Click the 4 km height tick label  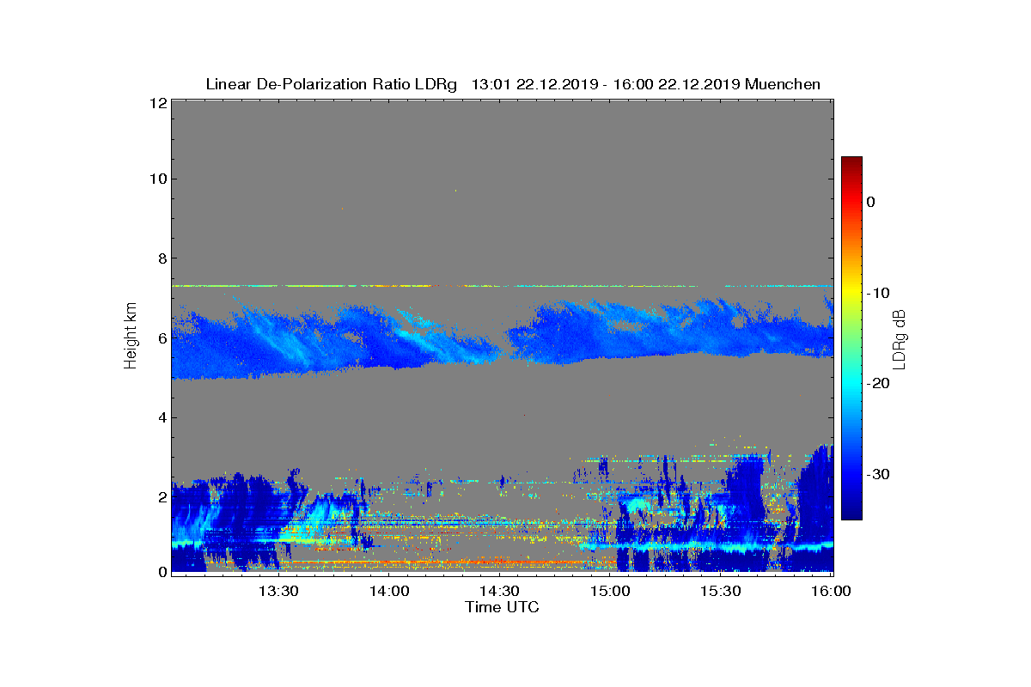162,418
